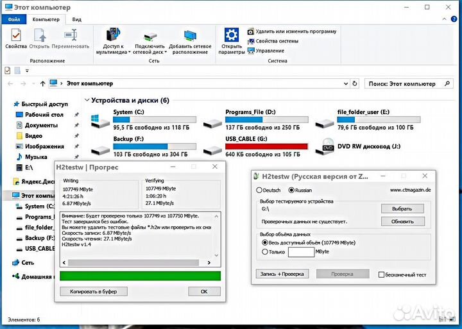Click Обновить button in H2testw
This screenshot has height=329, width=462.
[402, 221]
